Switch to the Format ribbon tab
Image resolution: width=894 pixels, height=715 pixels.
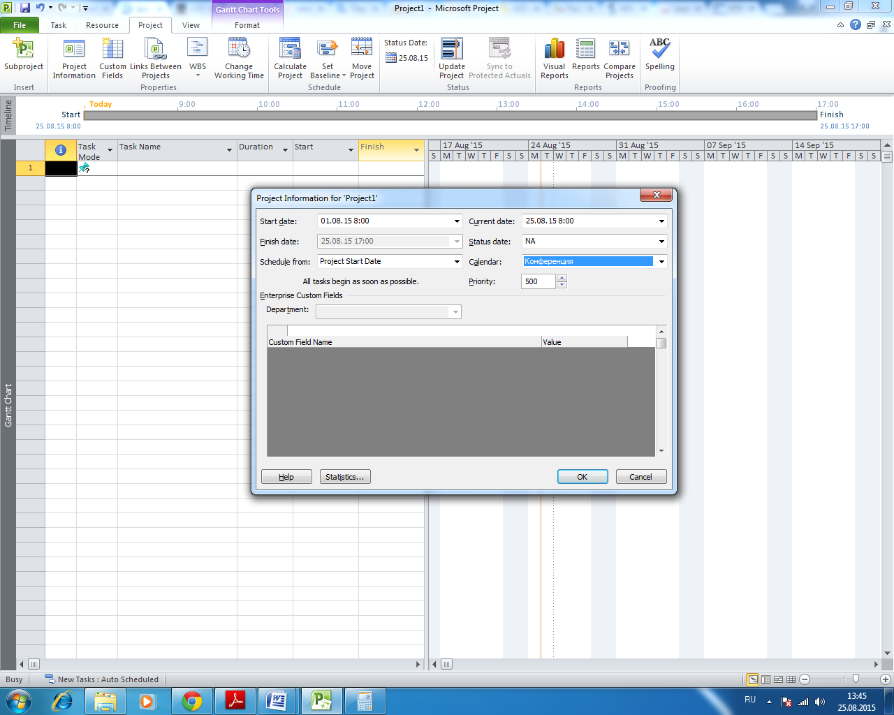[x=247, y=25]
